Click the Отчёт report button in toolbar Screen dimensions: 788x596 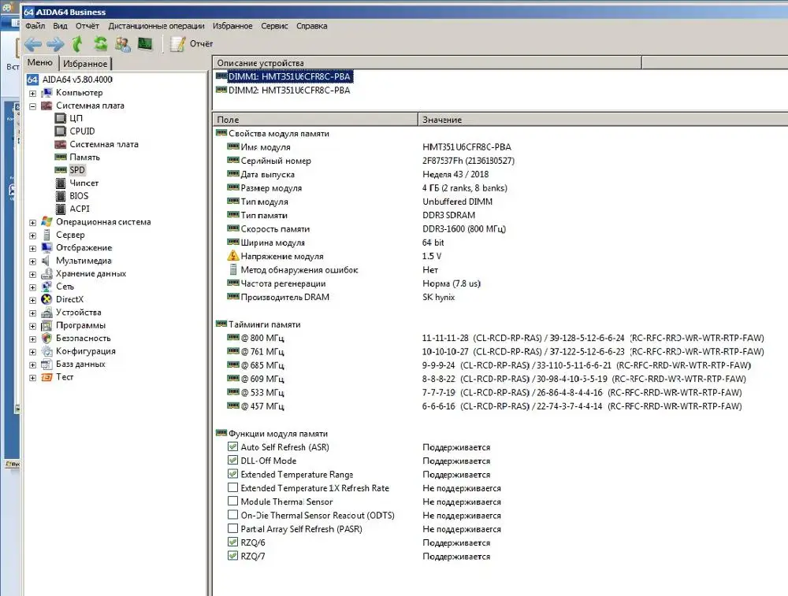[192, 44]
